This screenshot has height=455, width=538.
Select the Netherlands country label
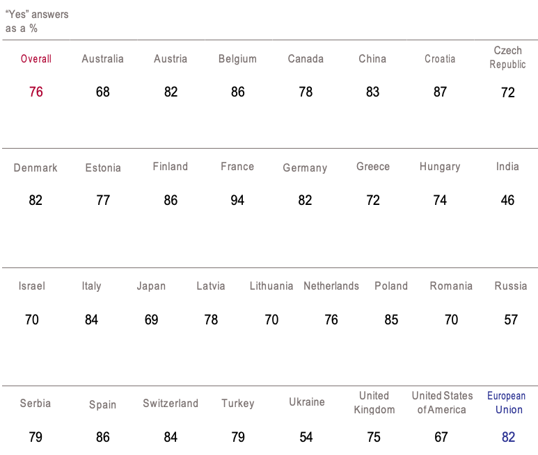[x=331, y=286]
